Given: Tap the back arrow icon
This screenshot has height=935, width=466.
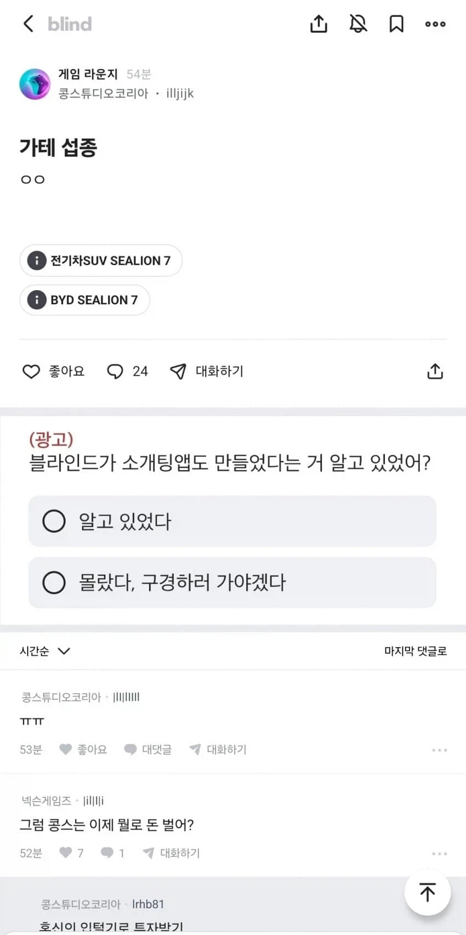Looking at the screenshot, I should click(x=29, y=24).
